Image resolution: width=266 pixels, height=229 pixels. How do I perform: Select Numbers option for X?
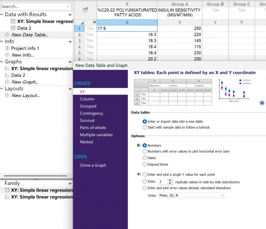point(144,145)
